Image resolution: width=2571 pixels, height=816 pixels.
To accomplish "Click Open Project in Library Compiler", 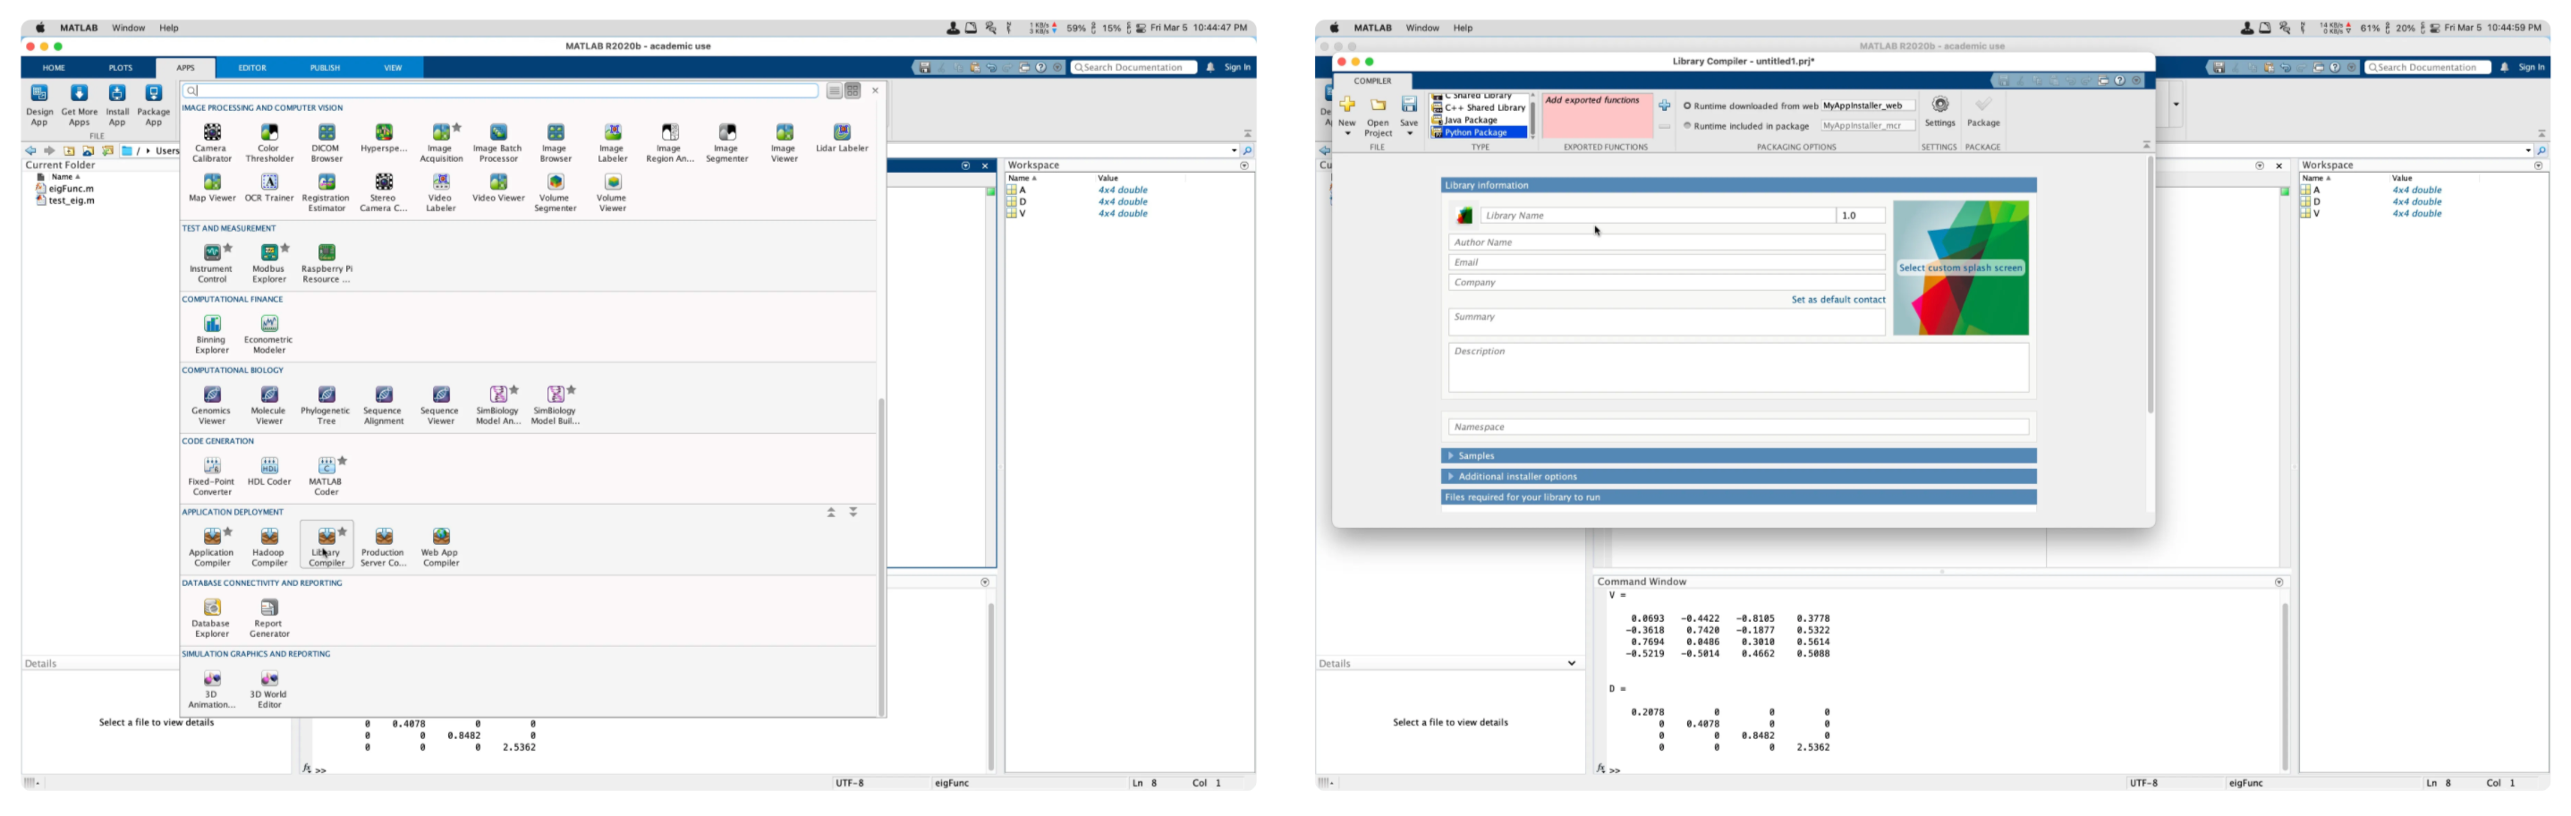I will 1378,117.
